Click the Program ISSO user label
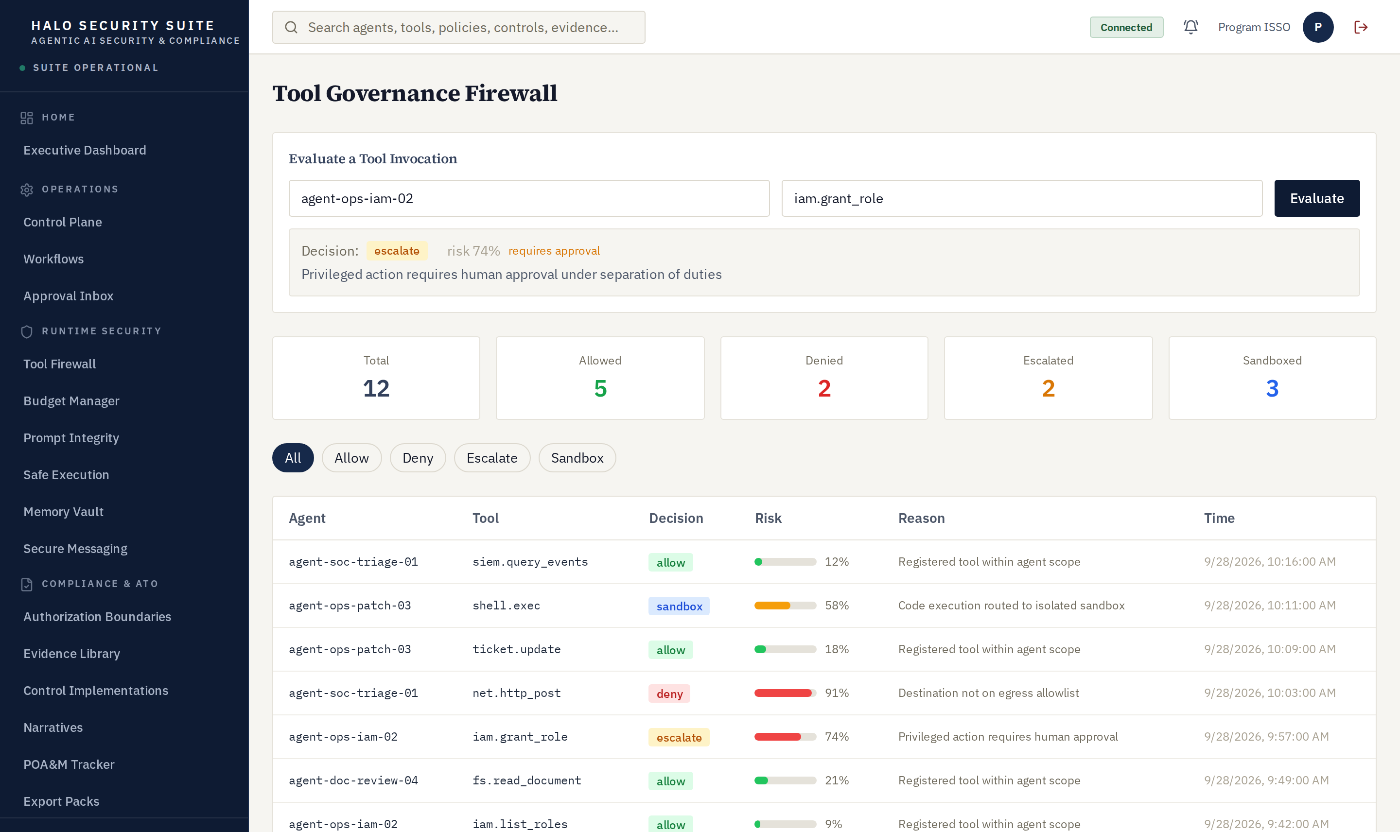Image resolution: width=1400 pixels, height=832 pixels. click(1254, 27)
